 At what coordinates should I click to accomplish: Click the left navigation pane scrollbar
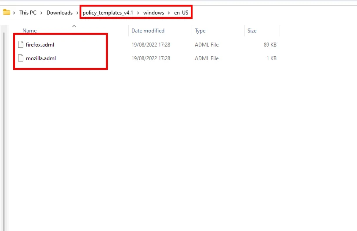click(4, 131)
